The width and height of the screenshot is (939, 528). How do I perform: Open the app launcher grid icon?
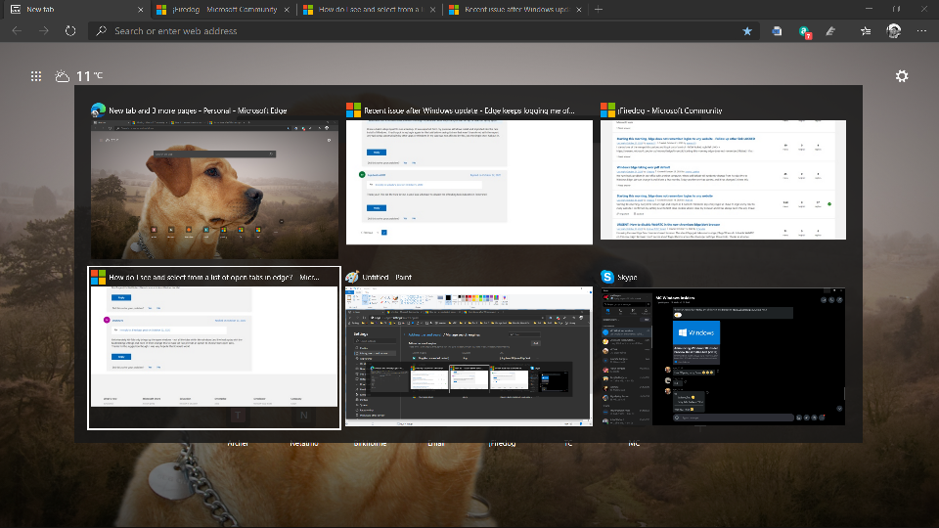[36, 76]
